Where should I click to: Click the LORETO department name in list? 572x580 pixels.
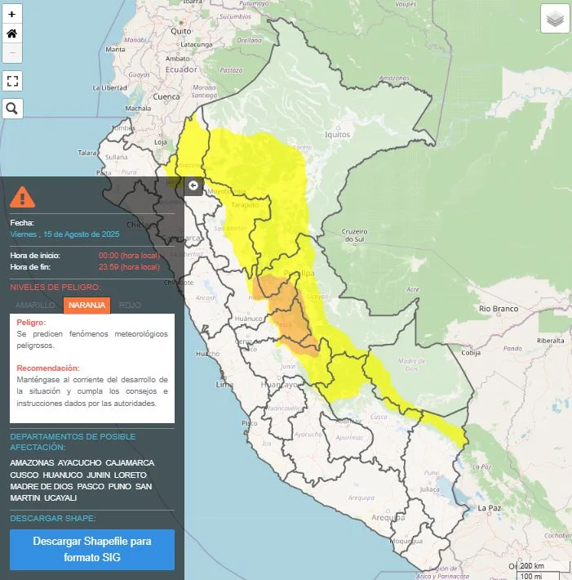click(x=130, y=475)
